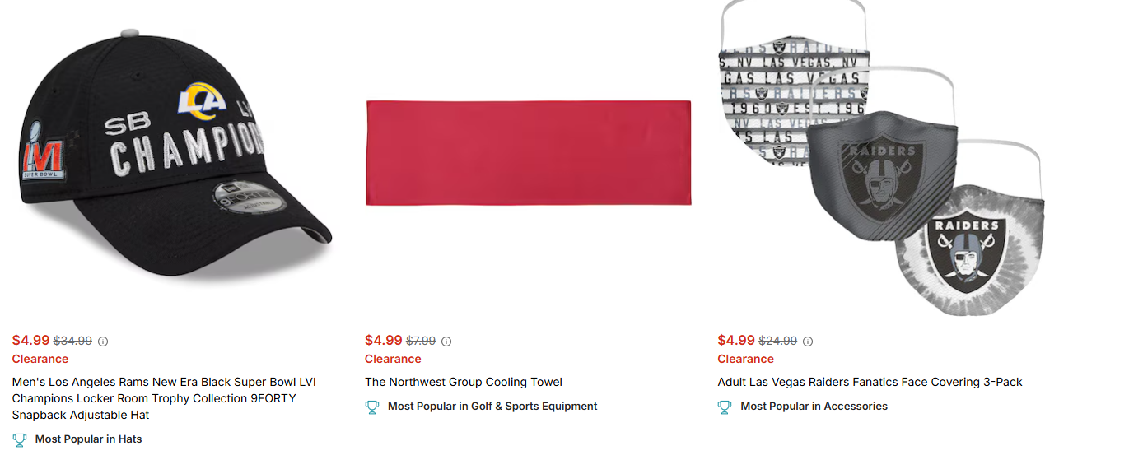Viewport: 1129px width, 460px height.
Task: Click the trophy icon for Most Popular in Accessories
Action: tap(725, 407)
